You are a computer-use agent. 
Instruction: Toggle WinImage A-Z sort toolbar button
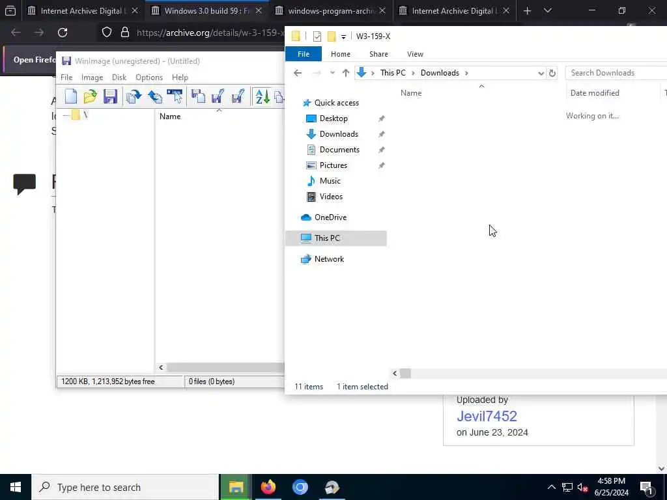(x=263, y=96)
